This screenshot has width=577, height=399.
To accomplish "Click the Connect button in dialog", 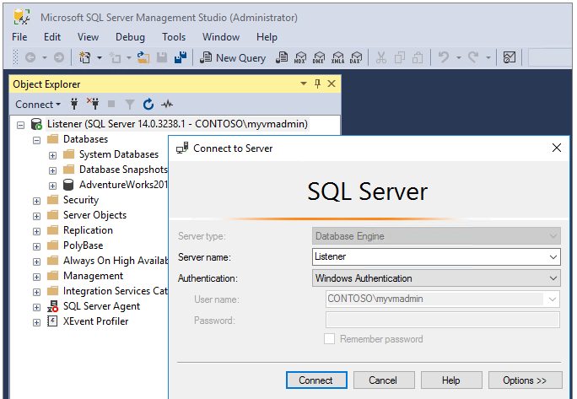I will coord(316,380).
